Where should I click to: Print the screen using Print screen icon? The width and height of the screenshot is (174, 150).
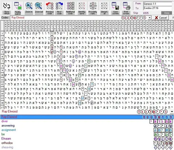(126, 8)
